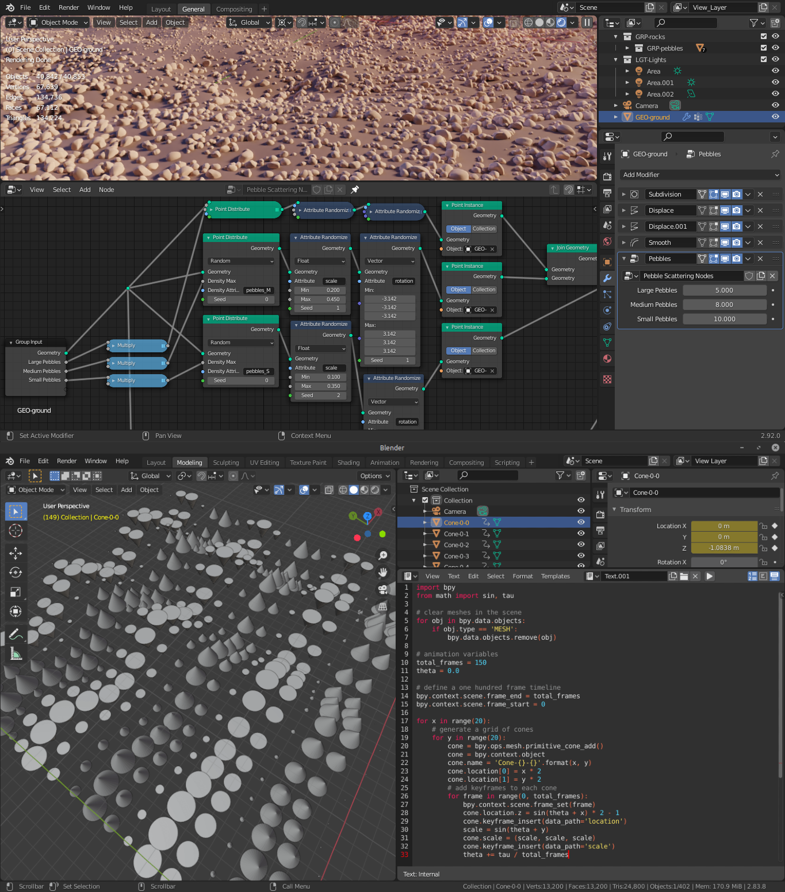The image size is (785, 892).
Task: Hide GEO-ground using its eye icon
Action: point(775,117)
